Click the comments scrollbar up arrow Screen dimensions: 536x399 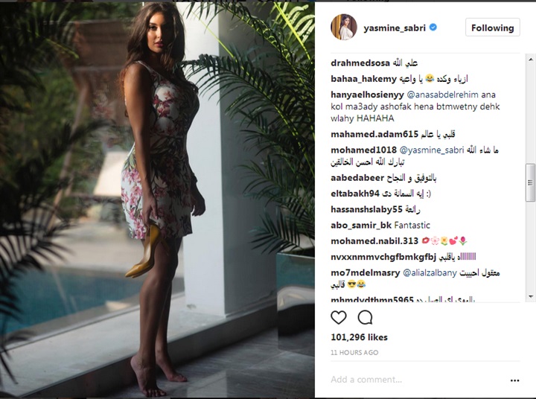pos(531,59)
